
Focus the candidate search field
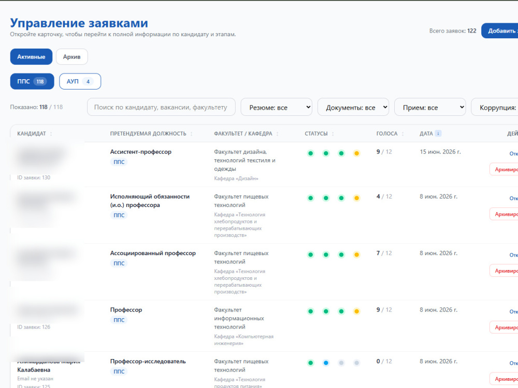pos(161,107)
